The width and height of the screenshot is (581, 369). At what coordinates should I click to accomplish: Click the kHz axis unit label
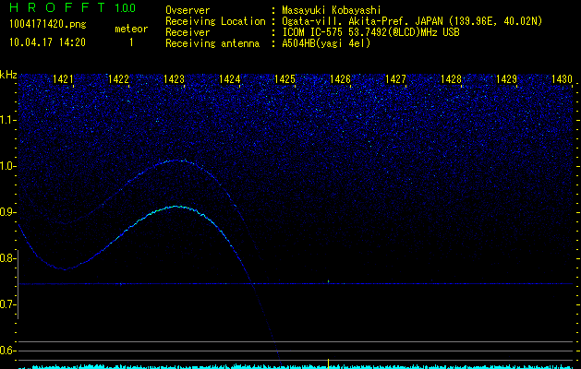tap(8, 75)
